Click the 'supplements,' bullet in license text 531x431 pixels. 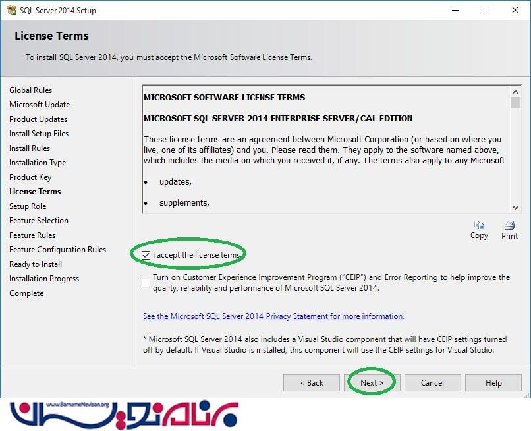click(x=184, y=203)
